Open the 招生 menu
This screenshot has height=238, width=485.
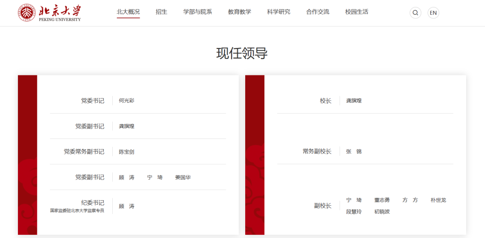click(162, 12)
